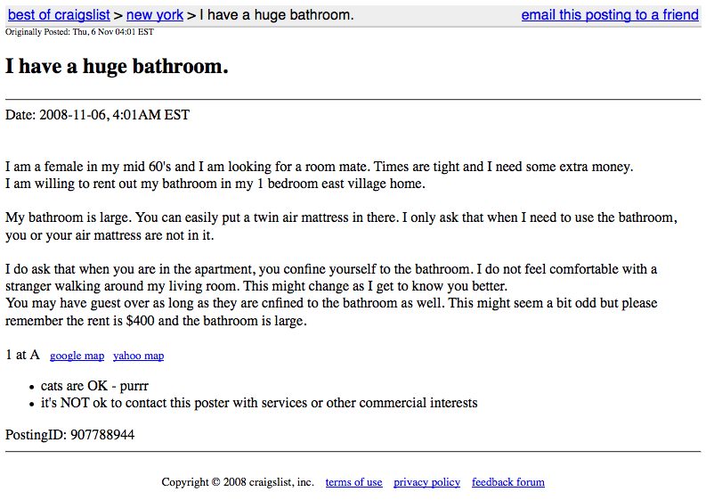Open the privacy policy link

click(x=426, y=482)
